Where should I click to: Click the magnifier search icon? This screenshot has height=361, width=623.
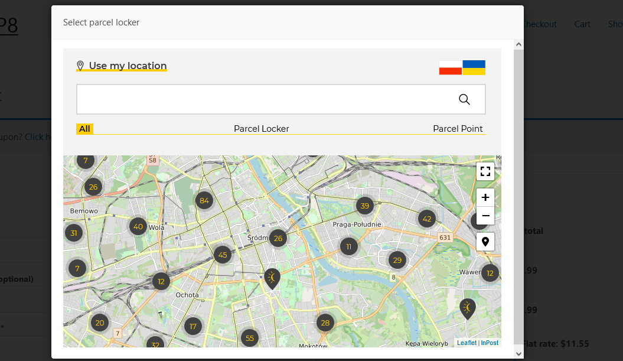pos(464,99)
